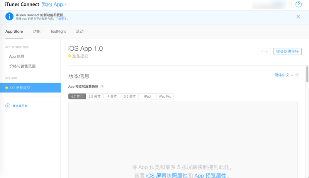The height and width of the screenshot is (178, 309).
Task: Click the blue megaphone announcement icon
Action: (9, 17)
